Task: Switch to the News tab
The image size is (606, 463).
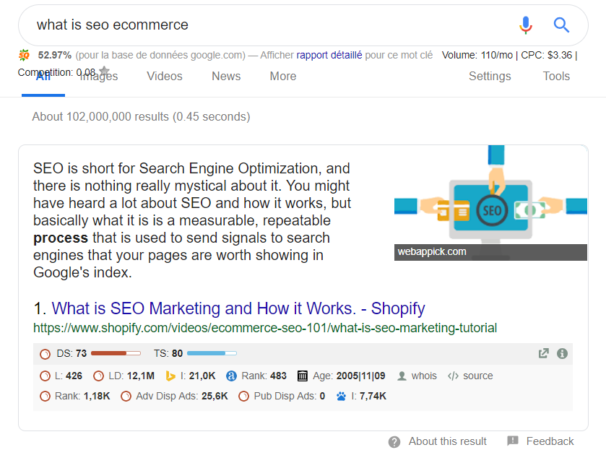Action: click(x=226, y=76)
